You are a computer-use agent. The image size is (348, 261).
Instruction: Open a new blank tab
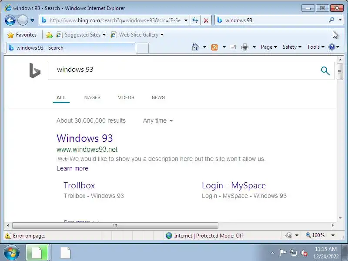coord(142,48)
